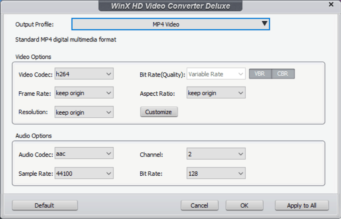Viewport: 341px width, 219px height.
Task: Expand the Video Codec dropdown
Action: (x=84, y=74)
